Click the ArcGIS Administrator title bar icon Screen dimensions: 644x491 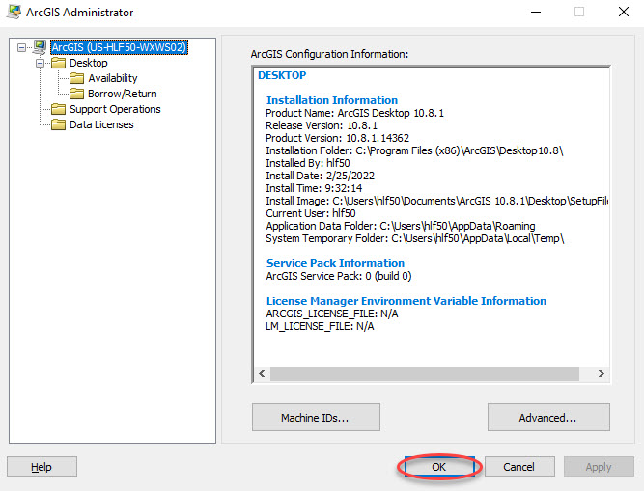(x=14, y=12)
